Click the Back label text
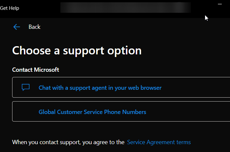 [34, 27]
